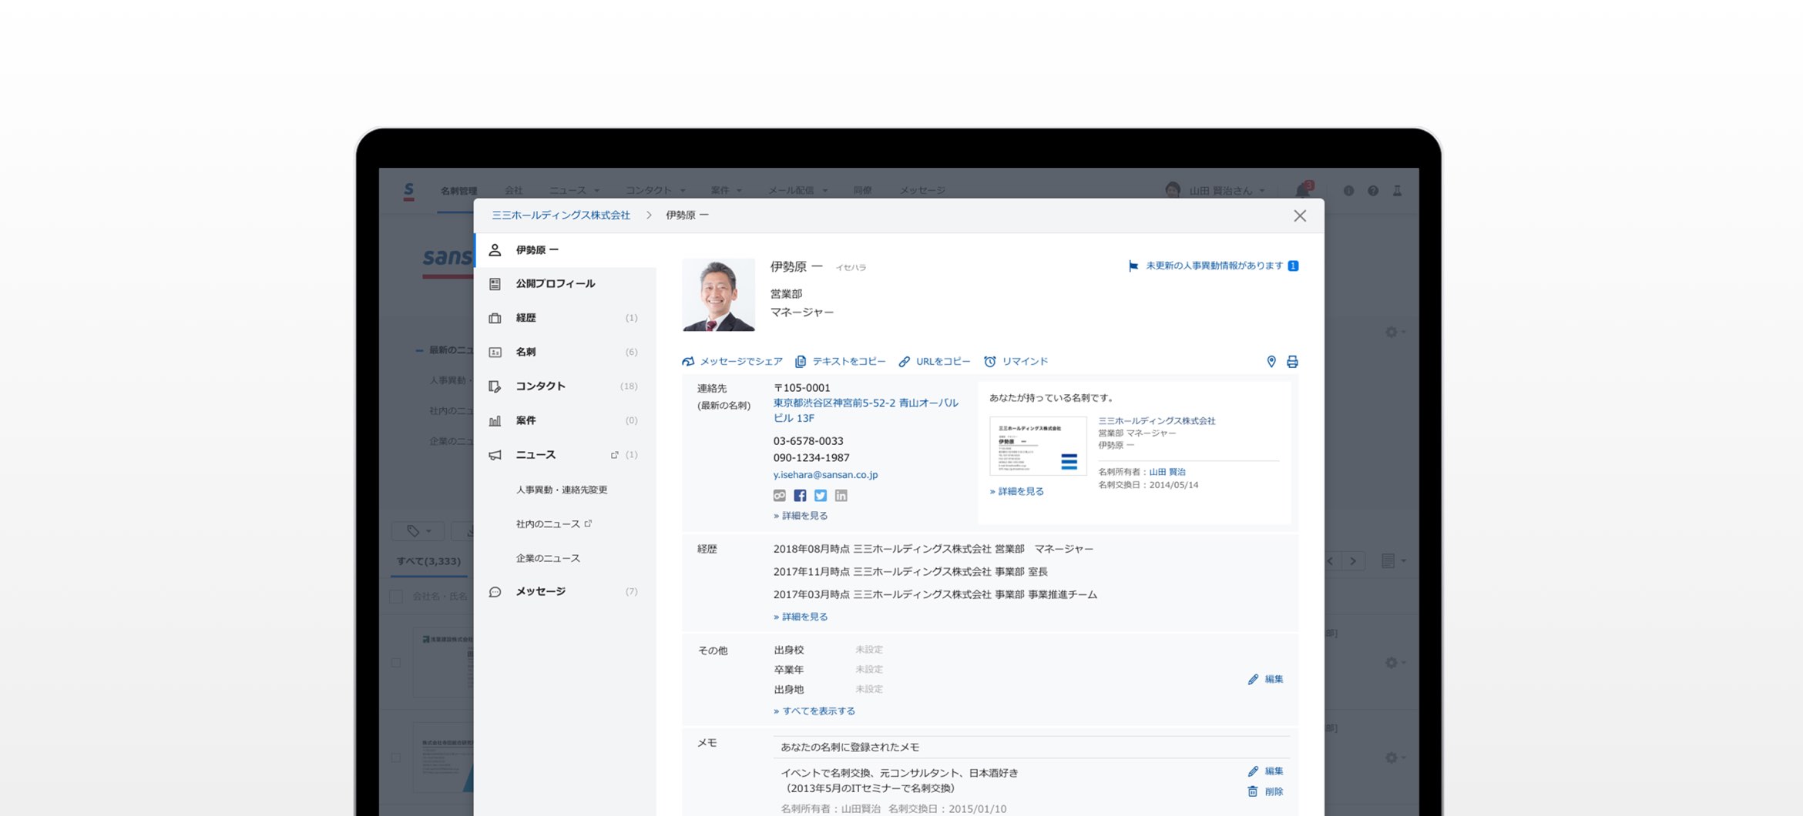Click the リマインド alarm clock icon
Viewport: 1803px width, 816px height.
(990, 361)
